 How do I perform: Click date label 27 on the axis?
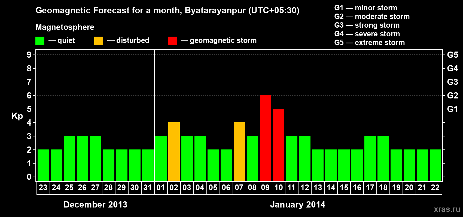pos(95,188)
